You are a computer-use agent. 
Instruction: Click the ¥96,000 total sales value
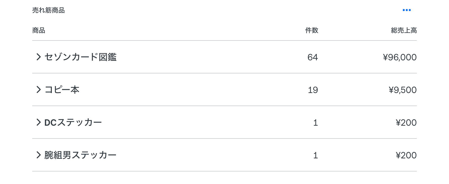(x=400, y=57)
